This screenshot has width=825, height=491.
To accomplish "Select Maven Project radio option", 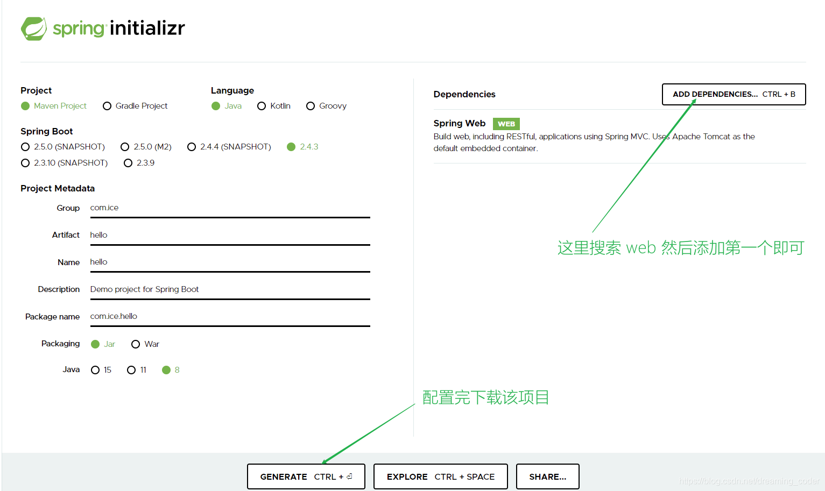I will pos(53,106).
